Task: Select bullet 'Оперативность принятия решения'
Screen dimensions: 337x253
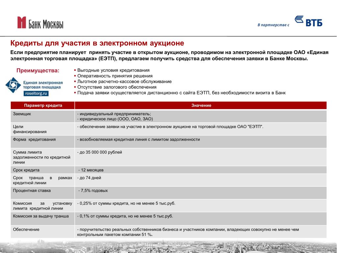Action: click(x=115, y=76)
